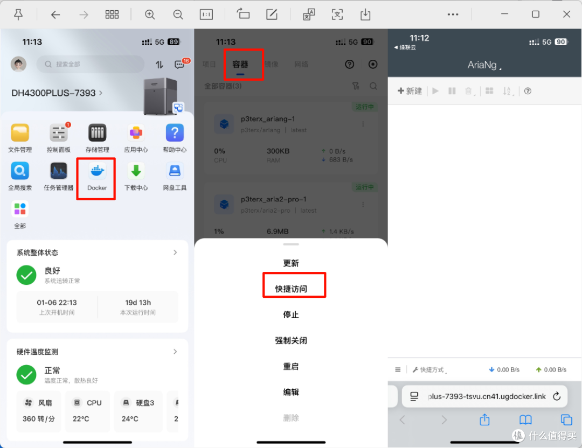Viewport: 582px width, 448px height.
Task: Click the 搜索全部 search field
Action: click(x=90, y=64)
